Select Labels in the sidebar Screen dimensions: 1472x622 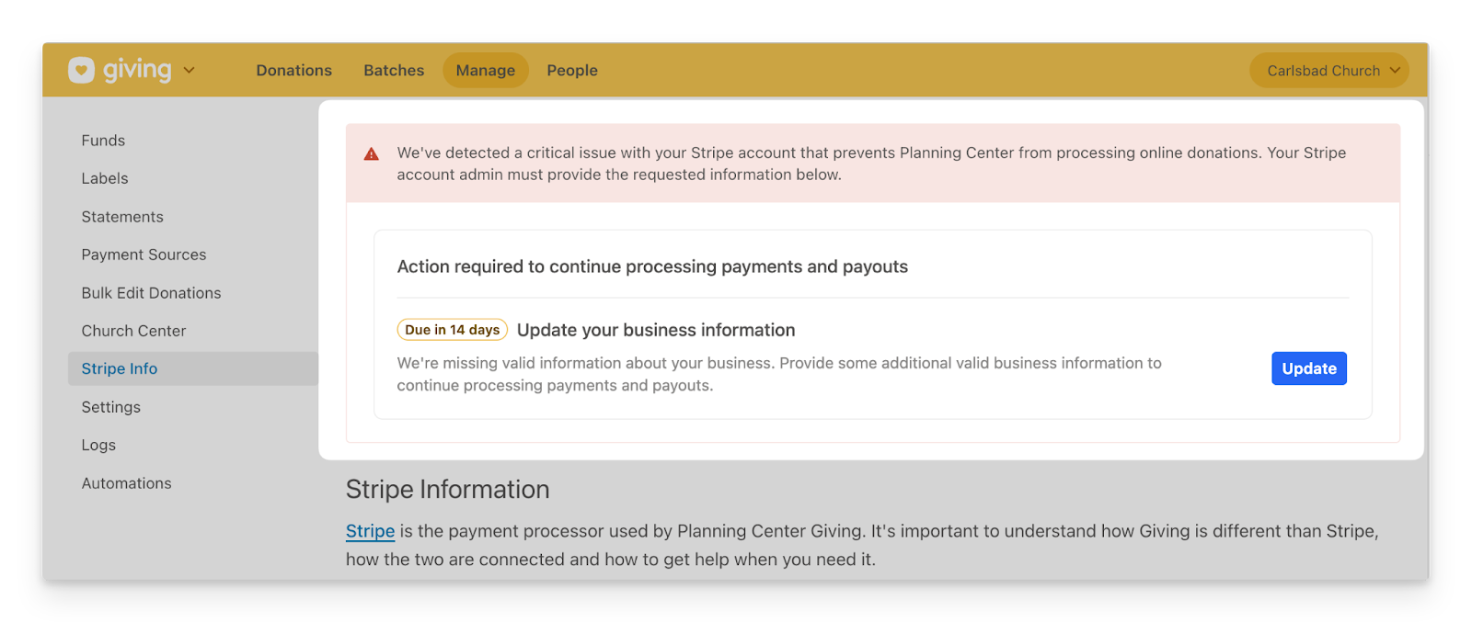coord(105,178)
